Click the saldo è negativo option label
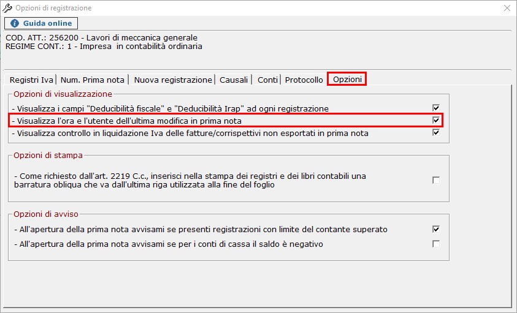This screenshot has height=313, width=517. pyautogui.click(x=169, y=244)
